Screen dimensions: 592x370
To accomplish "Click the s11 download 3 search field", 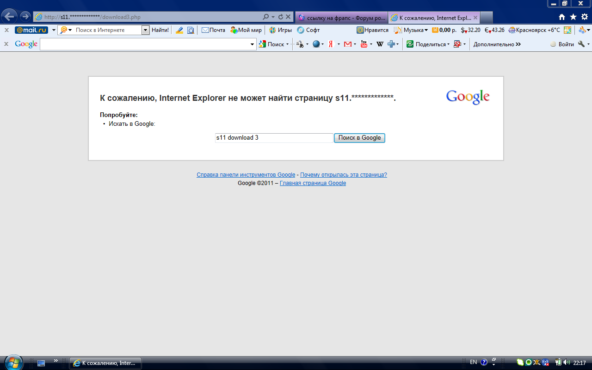I will click(x=274, y=138).
